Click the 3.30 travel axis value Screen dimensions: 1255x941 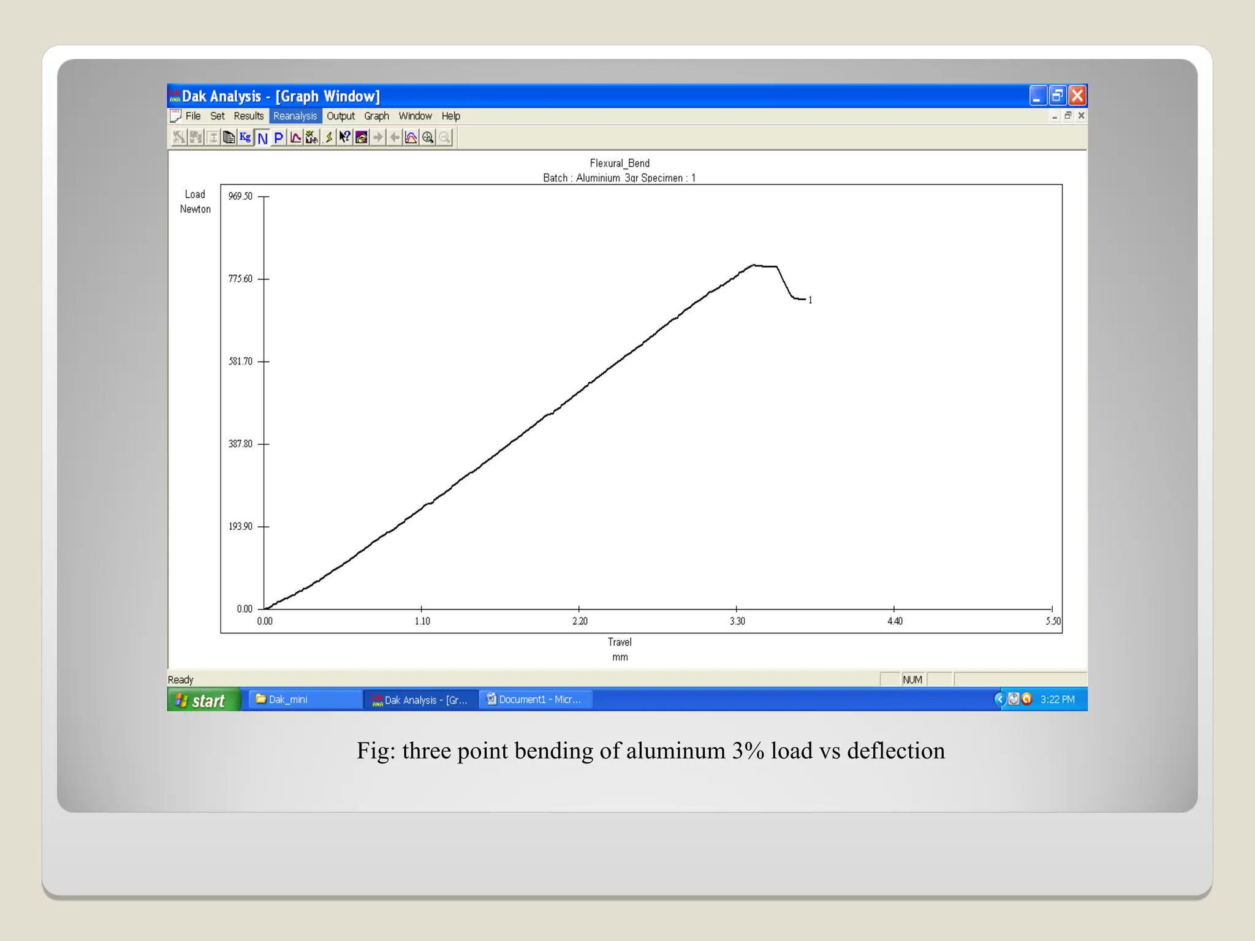pos(737,621)
